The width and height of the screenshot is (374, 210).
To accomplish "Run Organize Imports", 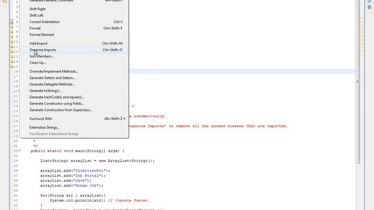I will point(74,50).
